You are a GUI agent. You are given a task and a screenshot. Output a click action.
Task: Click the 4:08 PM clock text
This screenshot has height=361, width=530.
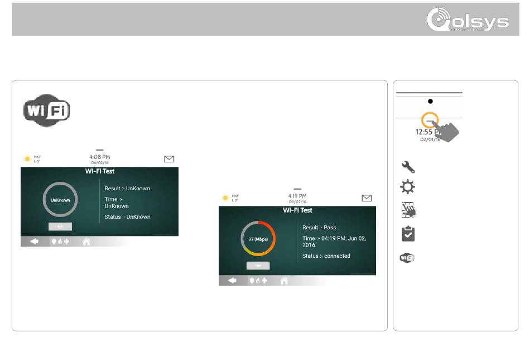point(100,157)
